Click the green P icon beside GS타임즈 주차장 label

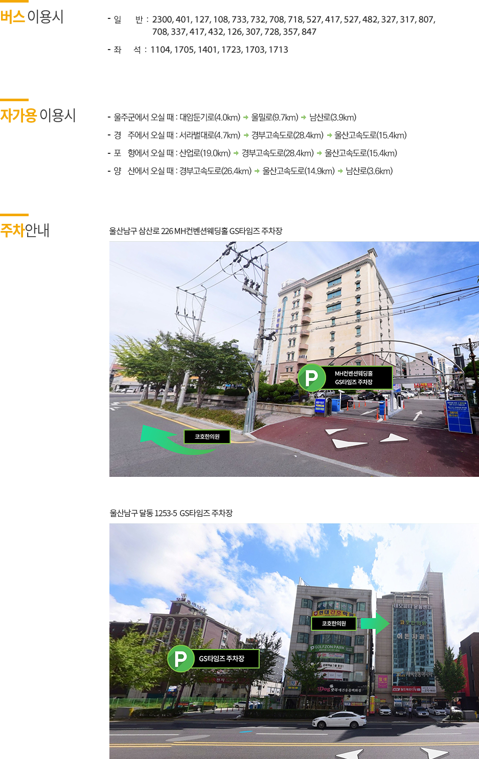[x=180, y=659]
